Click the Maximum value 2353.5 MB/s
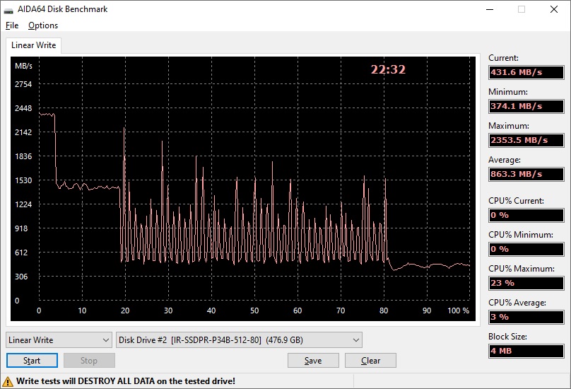Screen dimensions: 571x389 click(x=526, y=140)
